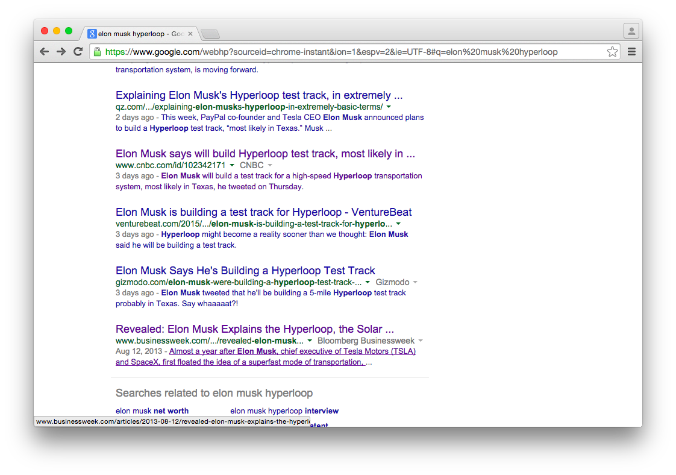Close the elon musk hyperloop tab
The width and height of the screenshot is (676, 475).
(x=190, y=34)
